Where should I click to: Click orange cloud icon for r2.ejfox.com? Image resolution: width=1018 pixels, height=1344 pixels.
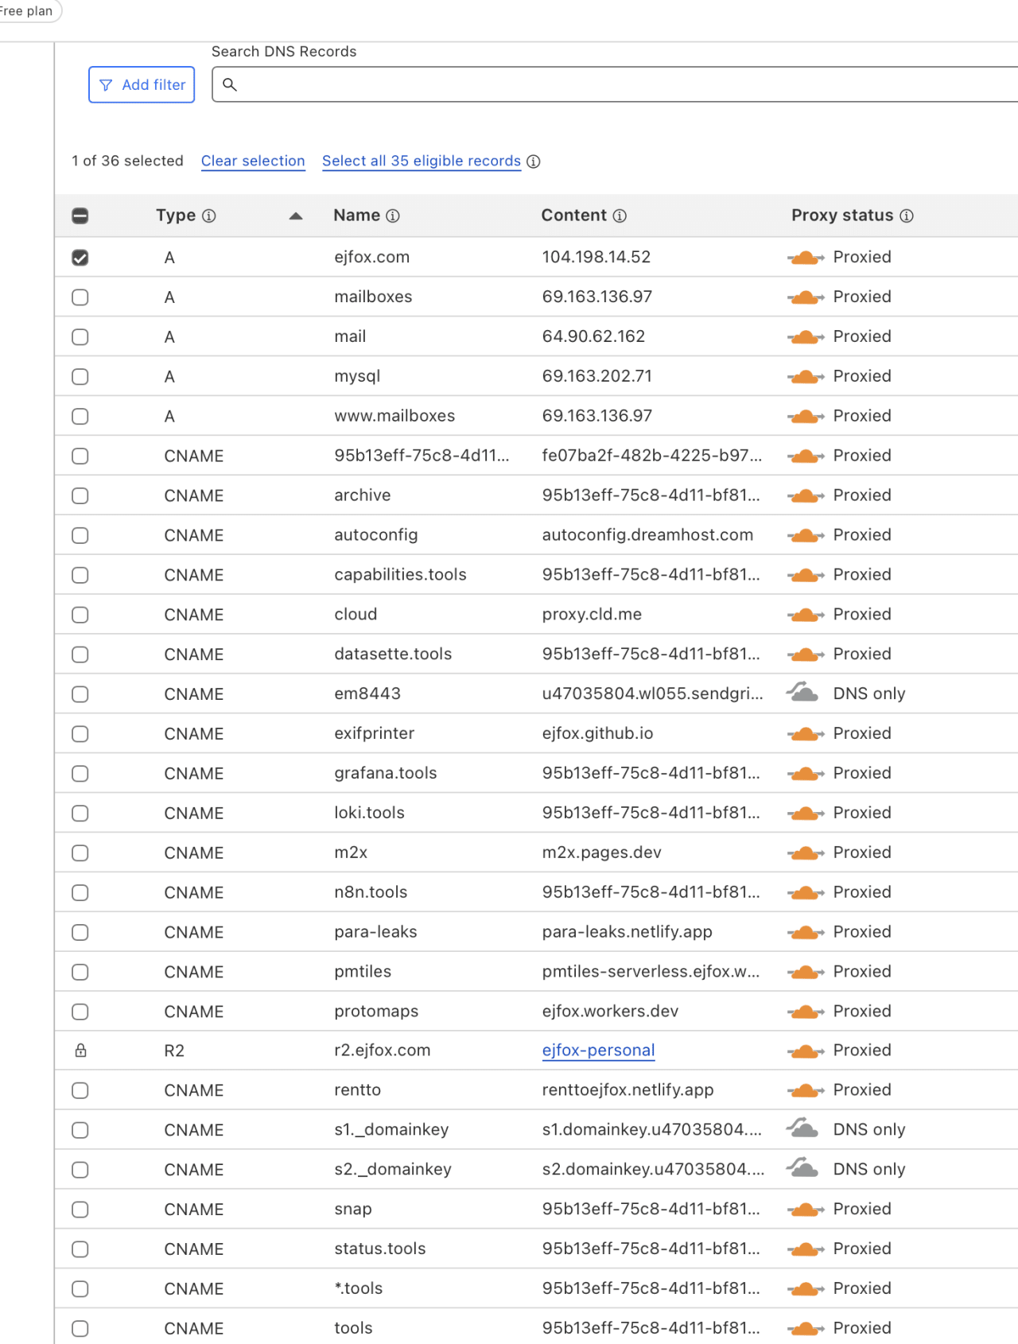click(806, 1051)
